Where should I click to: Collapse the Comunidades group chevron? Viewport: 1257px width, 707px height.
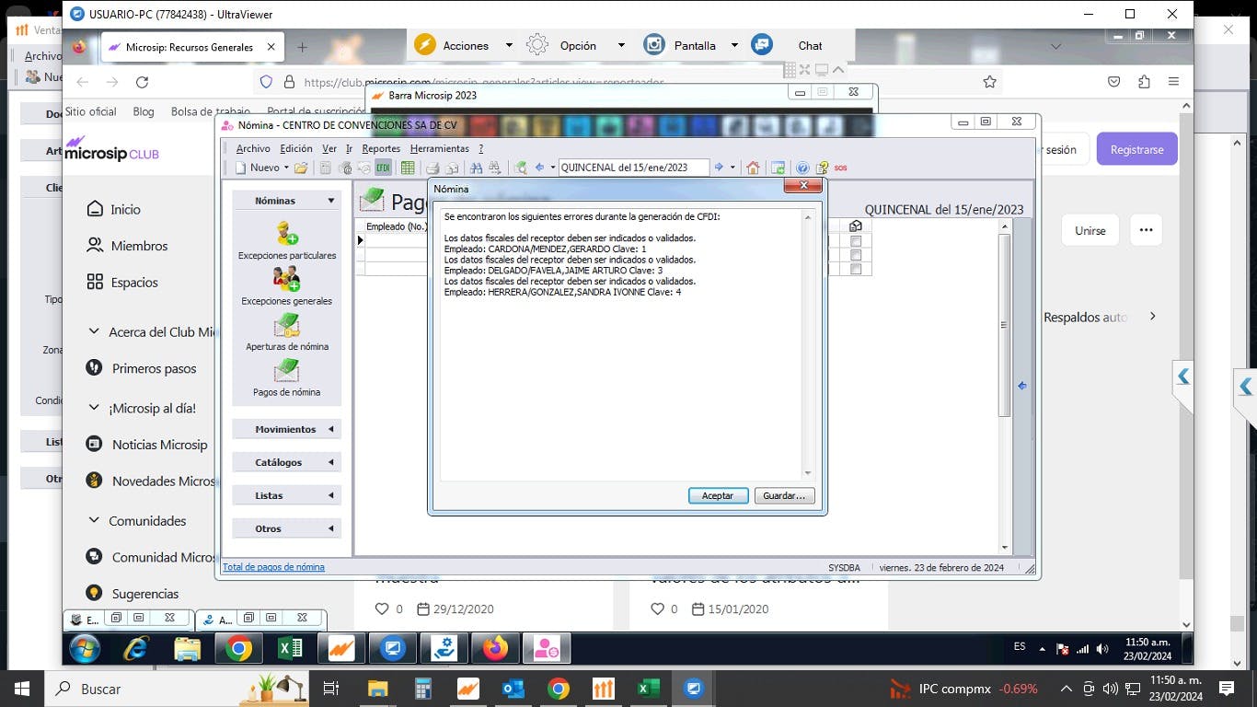(94, 520)
